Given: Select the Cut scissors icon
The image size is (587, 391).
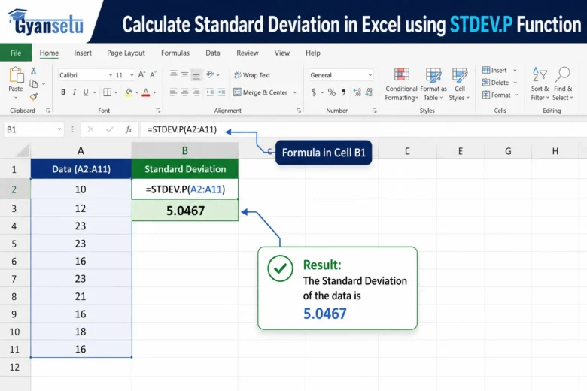Looking at the screenshot, I should point(34,71).
